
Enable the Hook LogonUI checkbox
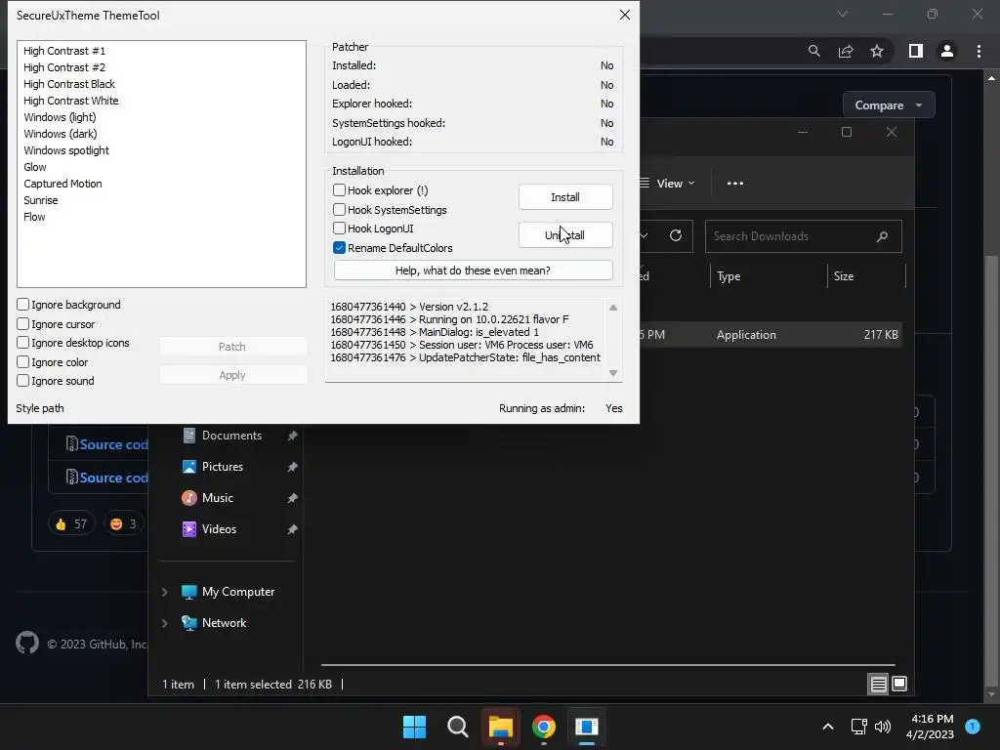pyautogui.click(x=339, y=229)
